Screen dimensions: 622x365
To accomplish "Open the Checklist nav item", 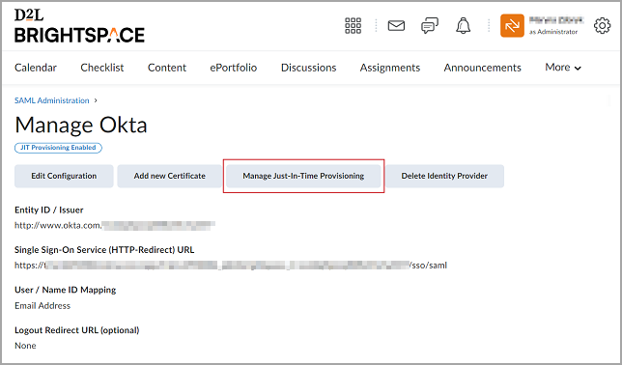I will pos(102,68).
